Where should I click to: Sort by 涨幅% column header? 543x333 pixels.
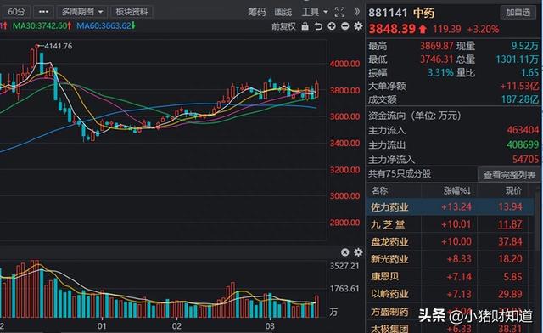pos(457,190)
